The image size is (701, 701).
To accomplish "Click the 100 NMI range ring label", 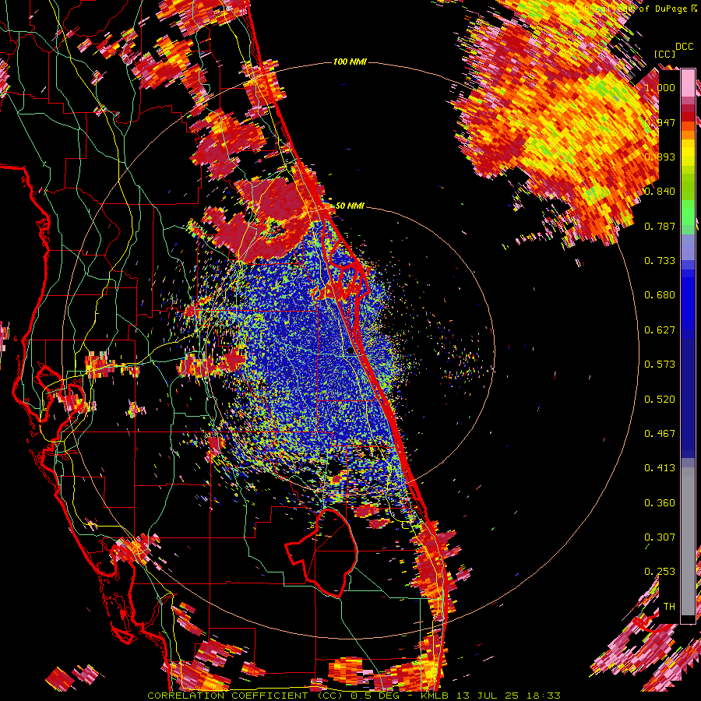I will tap(350, 62).
